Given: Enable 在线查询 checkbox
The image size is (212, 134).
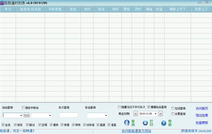Looking at the screenshot, I should coord(173,108).
